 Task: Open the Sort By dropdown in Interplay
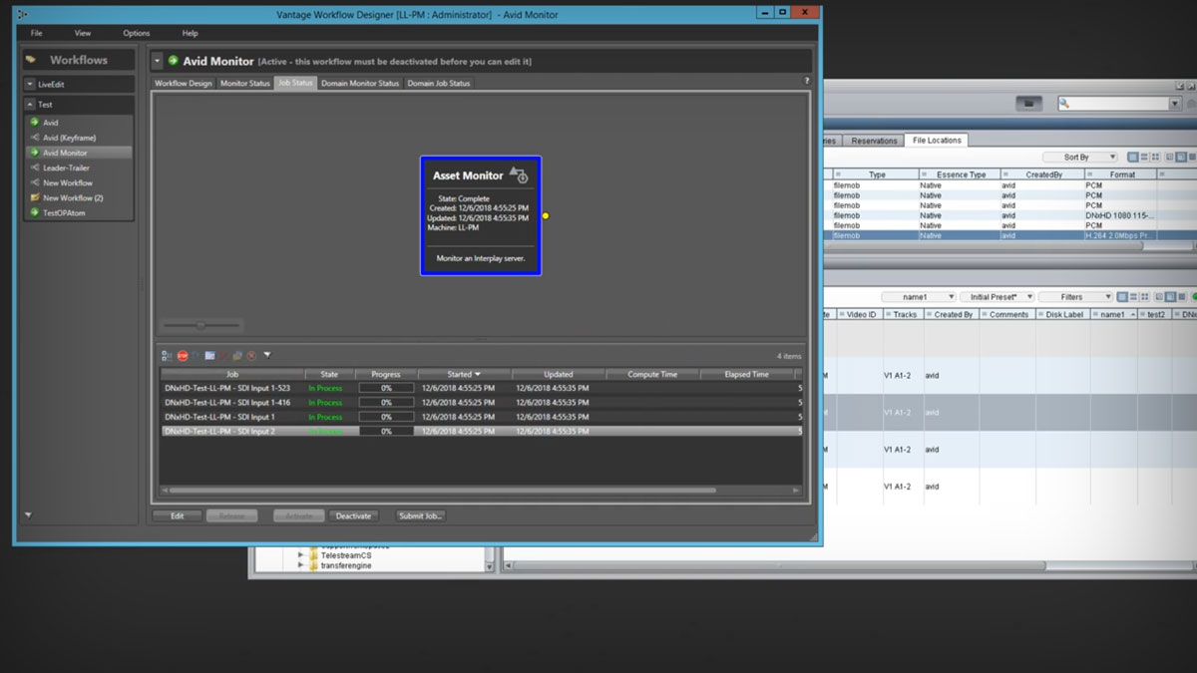(x=1079, y=158)
